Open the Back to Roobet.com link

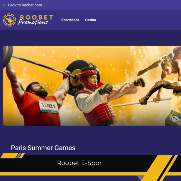[x=25, y=5]
